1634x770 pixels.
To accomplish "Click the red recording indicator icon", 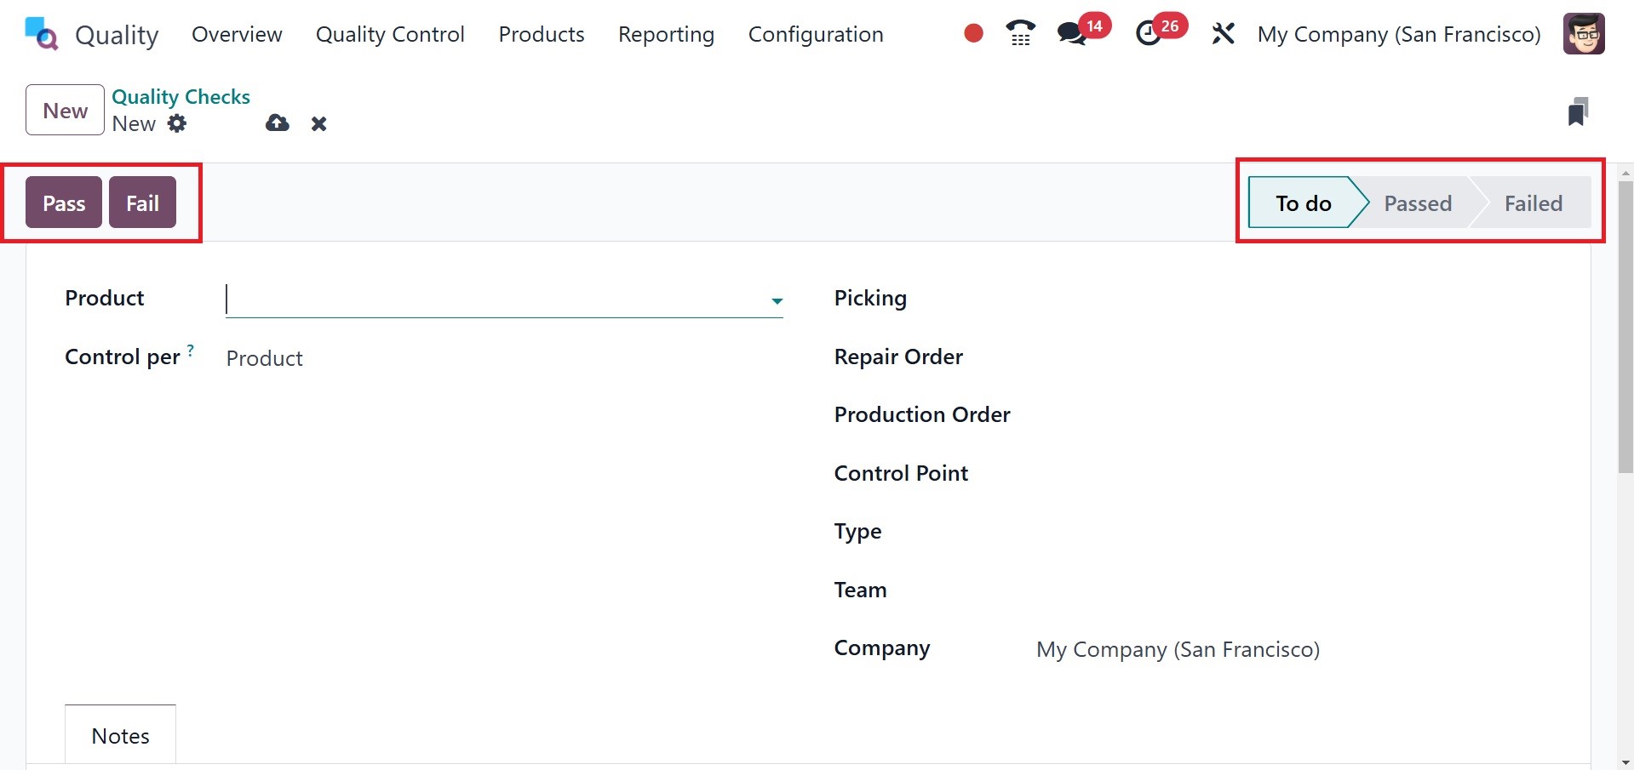I will click(973, 34).
